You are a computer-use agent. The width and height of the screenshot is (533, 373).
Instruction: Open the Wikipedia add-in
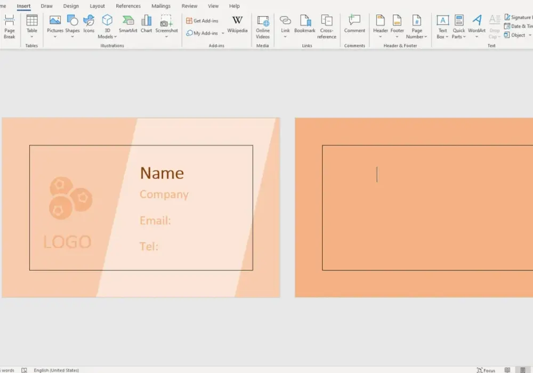coord(237,24)
